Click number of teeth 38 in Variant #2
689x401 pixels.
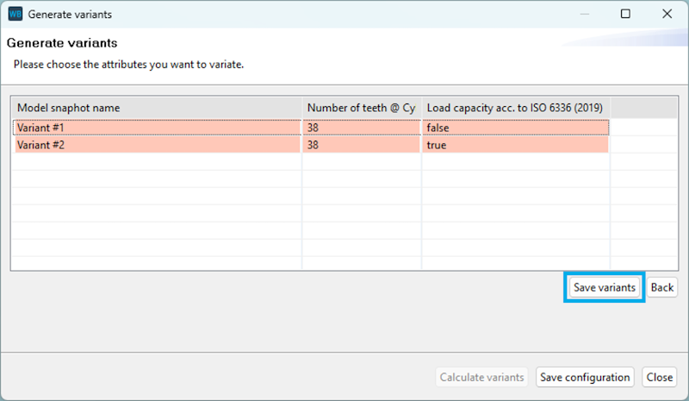pyautogui.click(x=362, y=145)
